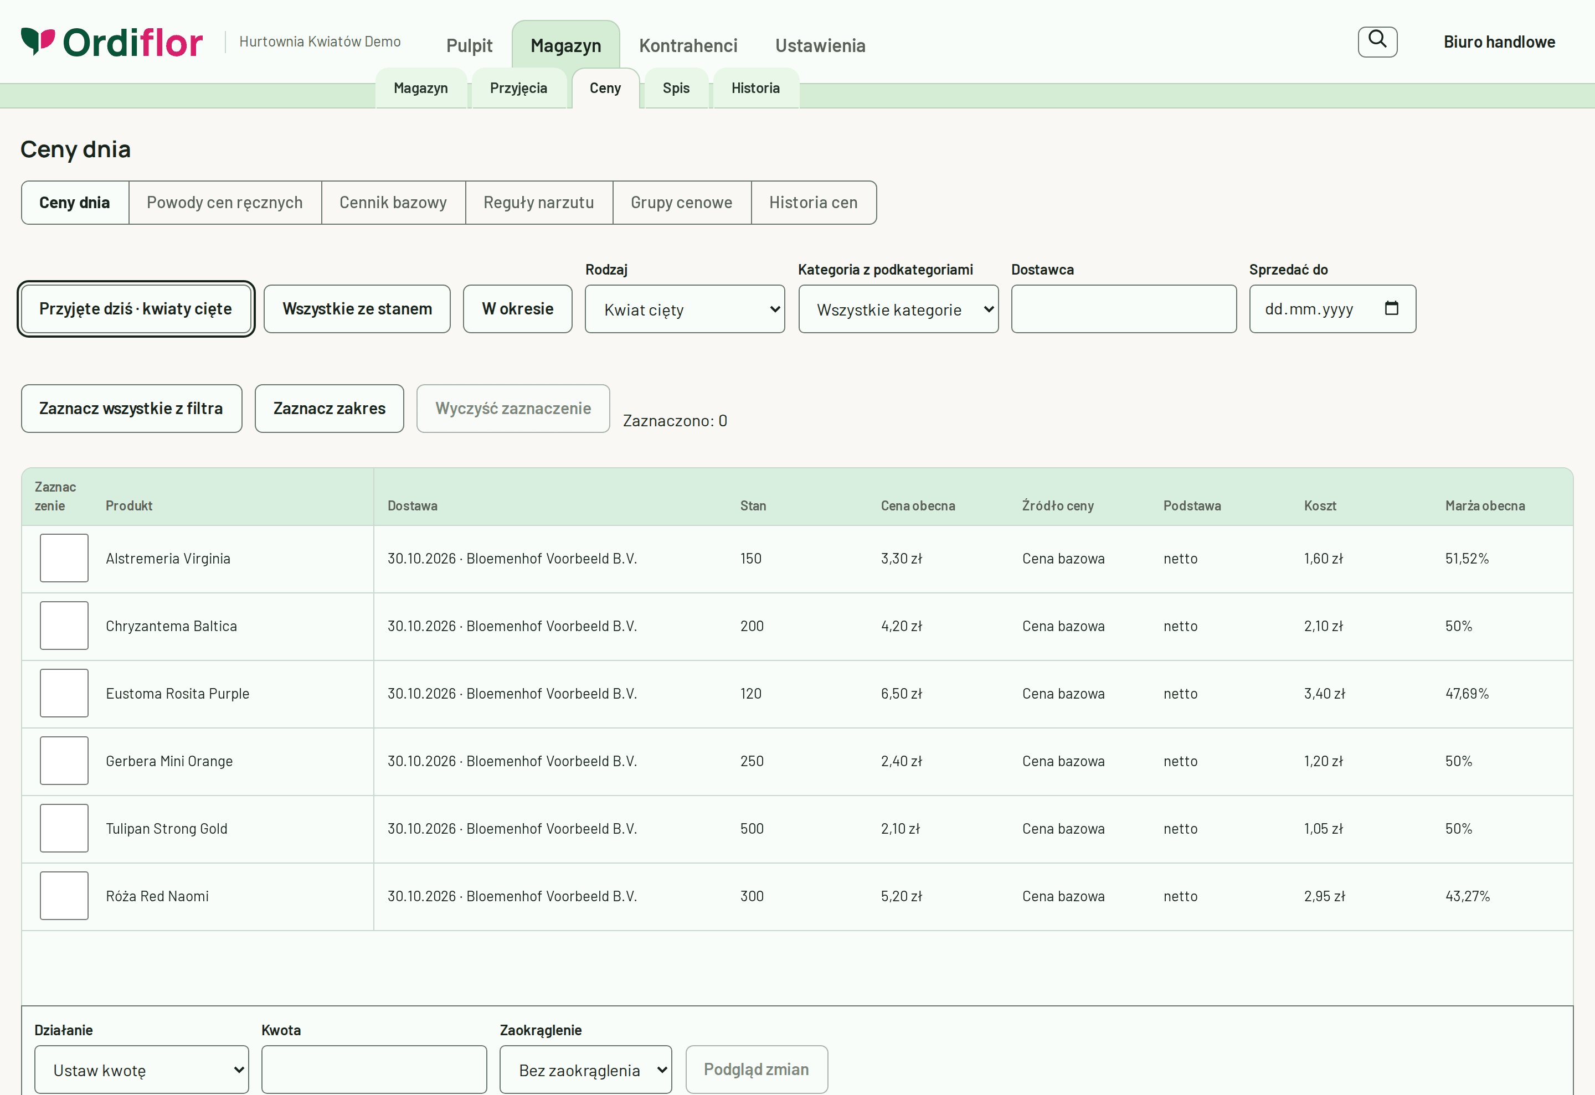Open the Historia sub-tab
The height and width of the screenshot is (1095, 1595).
coord(755,89)
